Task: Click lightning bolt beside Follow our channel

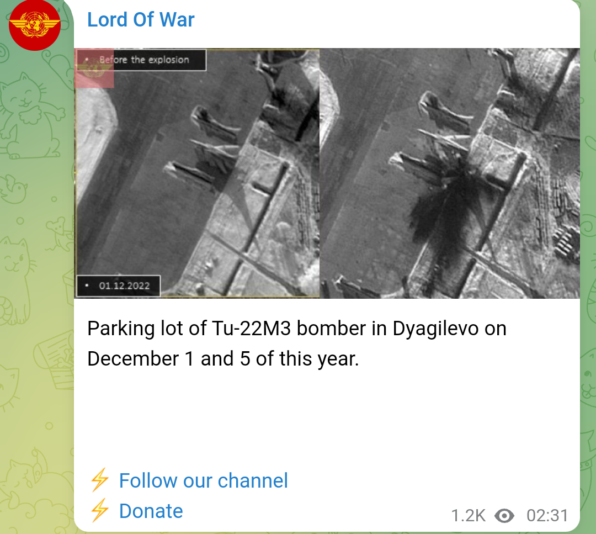Action: (x=99, y=480)
